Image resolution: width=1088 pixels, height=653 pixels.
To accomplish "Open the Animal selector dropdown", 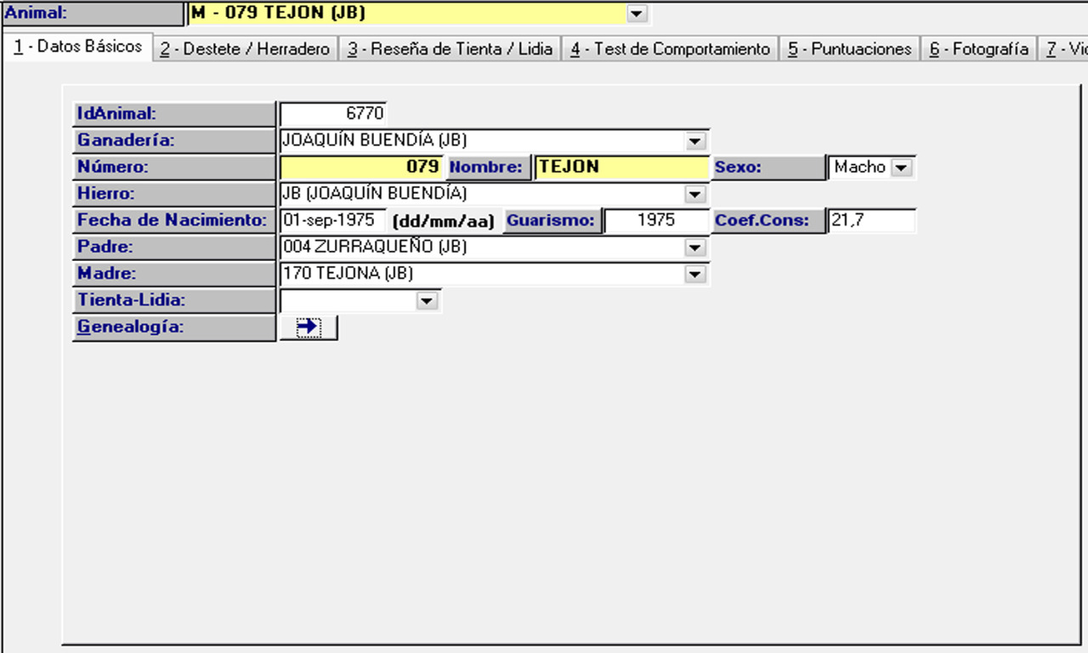I will point(636,14).
